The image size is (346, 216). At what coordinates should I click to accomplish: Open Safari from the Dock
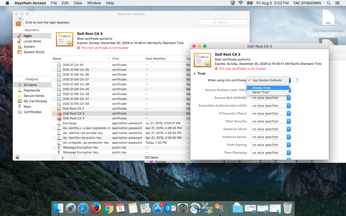click(x=83, y=208)
